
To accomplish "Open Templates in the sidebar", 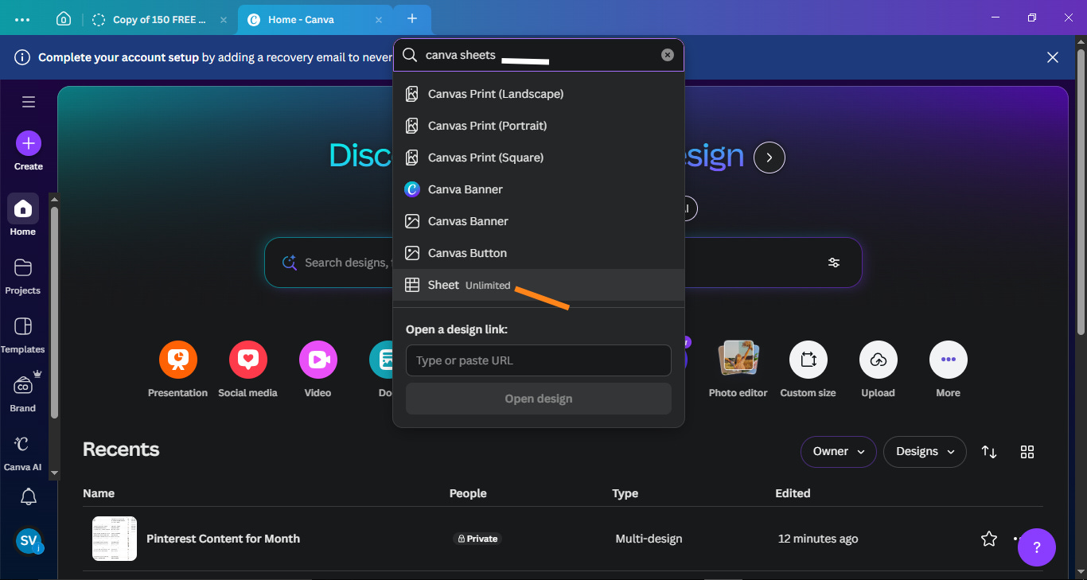I will (23, 335).
